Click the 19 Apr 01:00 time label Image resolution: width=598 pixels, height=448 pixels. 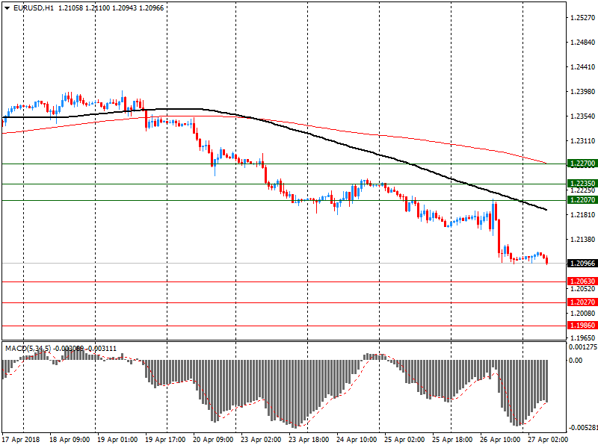click(117, 440)
